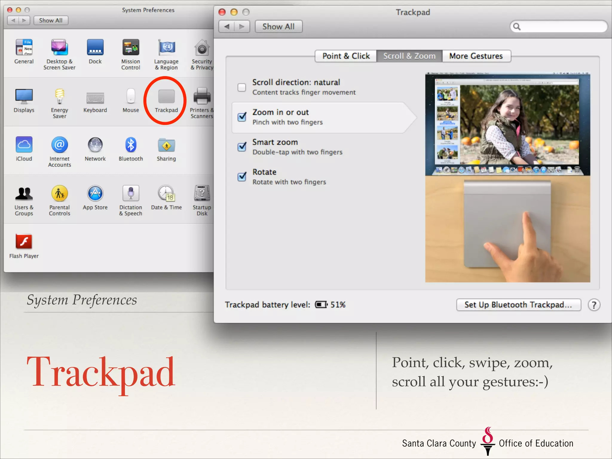Image resolution: width=612 pixels, height=459 pixels.
Task: Click Set Up Bluetooth Trackpad button
Action: point(518,305)
